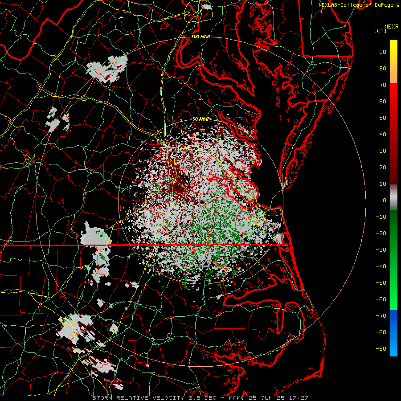Click the 'STORM RELATIVE VELOCITY 0.5 DEG' caption
The width and height of the screenshot is (401, 401).
tap(154, 398)
